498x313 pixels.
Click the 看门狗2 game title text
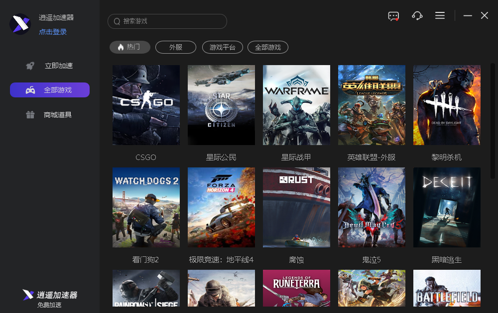[145, 260]
